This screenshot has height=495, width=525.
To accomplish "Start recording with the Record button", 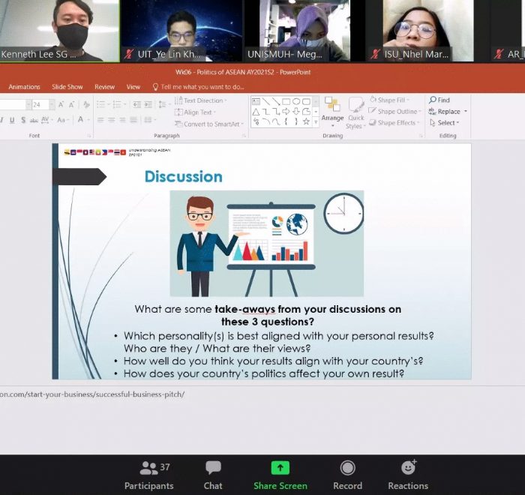I will coord(347,475).
